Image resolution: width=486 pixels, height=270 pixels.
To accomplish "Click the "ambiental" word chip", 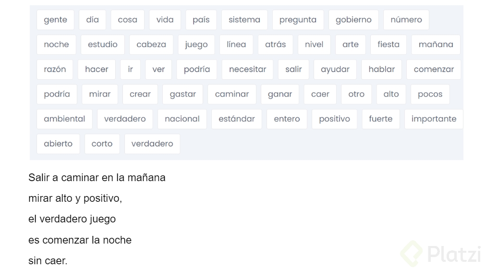I will pyautogui.click(x=64, y=119).
